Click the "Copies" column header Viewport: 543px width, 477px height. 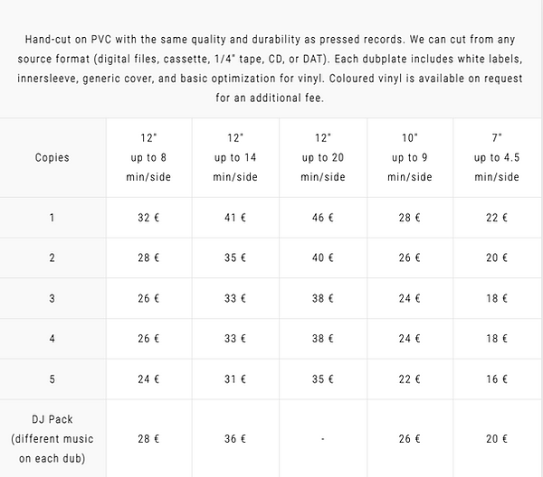52,157
